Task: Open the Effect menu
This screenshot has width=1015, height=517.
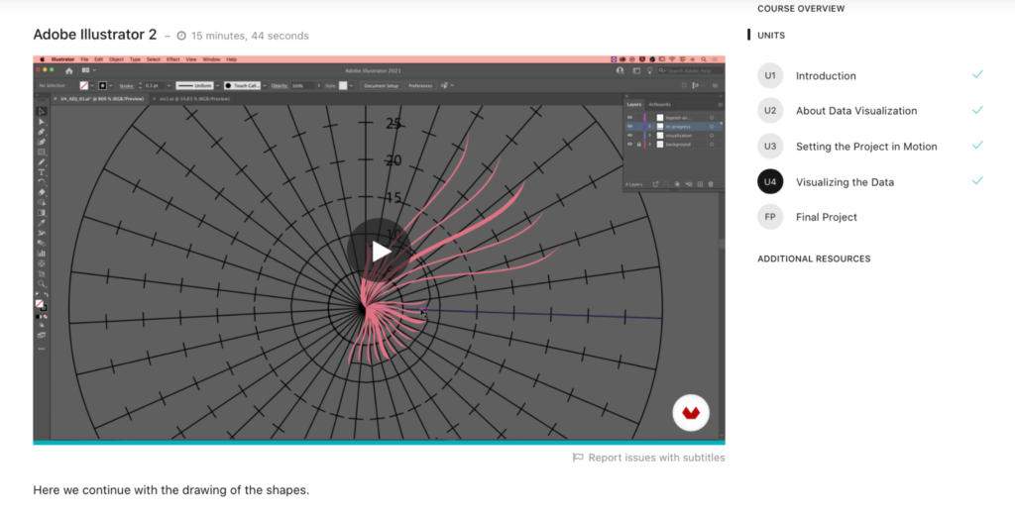Action: 172,59
